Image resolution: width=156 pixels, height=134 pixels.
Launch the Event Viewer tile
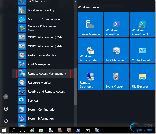[116, 77]
